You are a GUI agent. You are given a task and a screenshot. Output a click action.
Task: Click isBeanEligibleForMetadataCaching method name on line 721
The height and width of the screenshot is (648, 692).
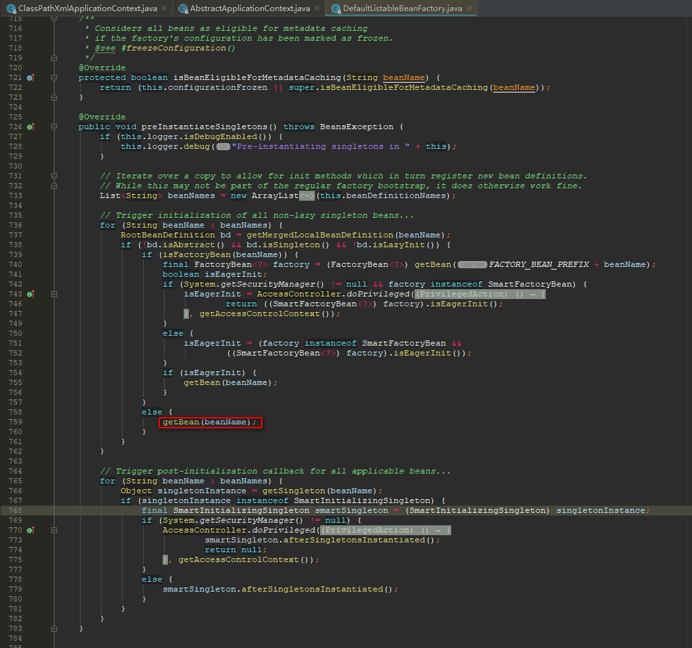[257, 77]
